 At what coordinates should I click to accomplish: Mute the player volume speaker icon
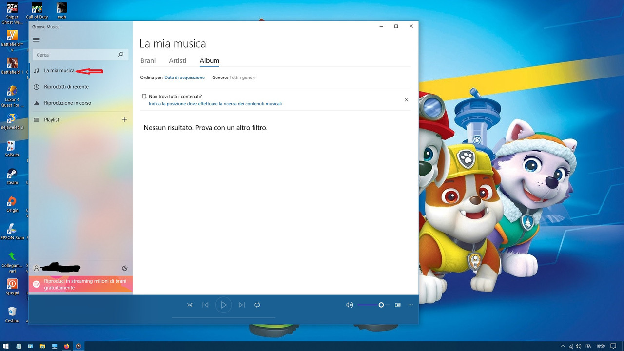(350, 305)
